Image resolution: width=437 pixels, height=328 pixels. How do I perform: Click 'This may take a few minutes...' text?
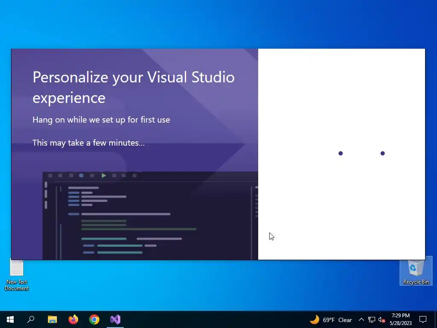(89, 143)
